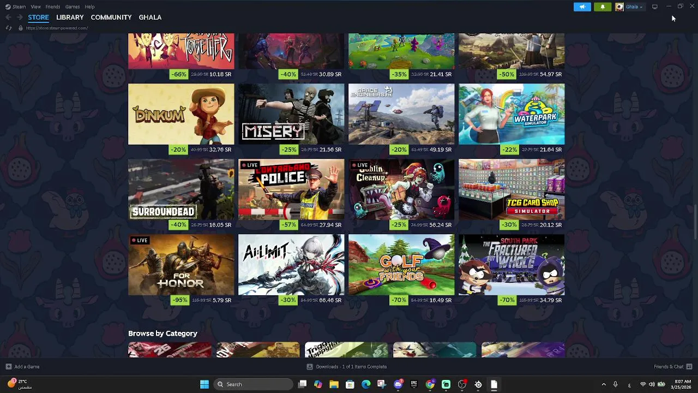Expand the Ghala account dropdown
This screenshot has width=698, height=393.
click(641, 7)
